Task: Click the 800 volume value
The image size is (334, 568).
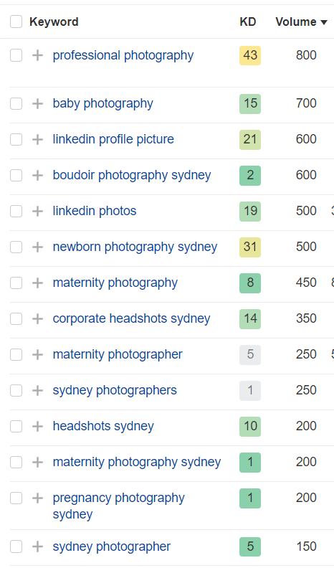Action: click(x=306, y=55)
